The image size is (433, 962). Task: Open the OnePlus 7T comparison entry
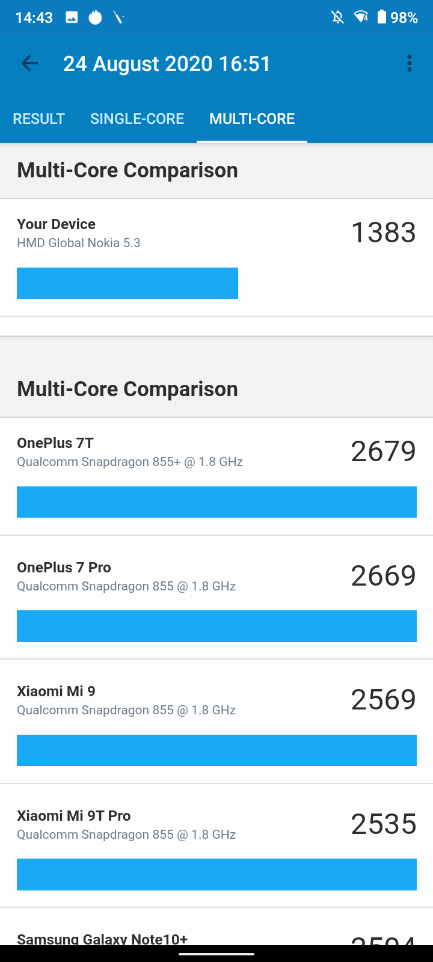216,476
